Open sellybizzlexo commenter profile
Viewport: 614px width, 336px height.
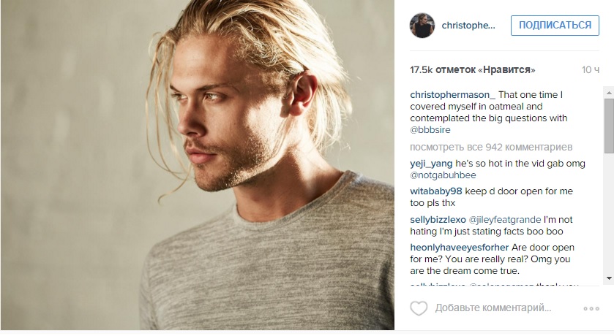(x=438, y=220)
